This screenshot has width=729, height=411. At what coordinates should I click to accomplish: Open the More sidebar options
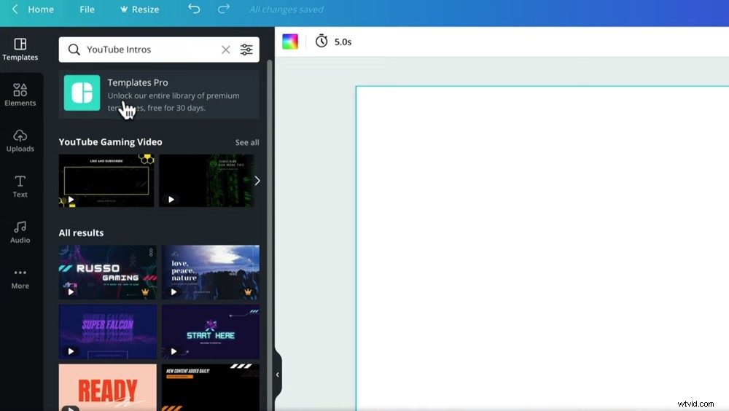[x=20, y=278]
